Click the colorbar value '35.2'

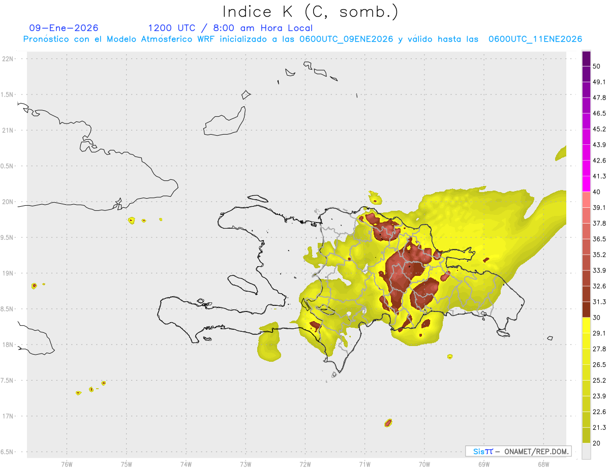coord(599,255)
